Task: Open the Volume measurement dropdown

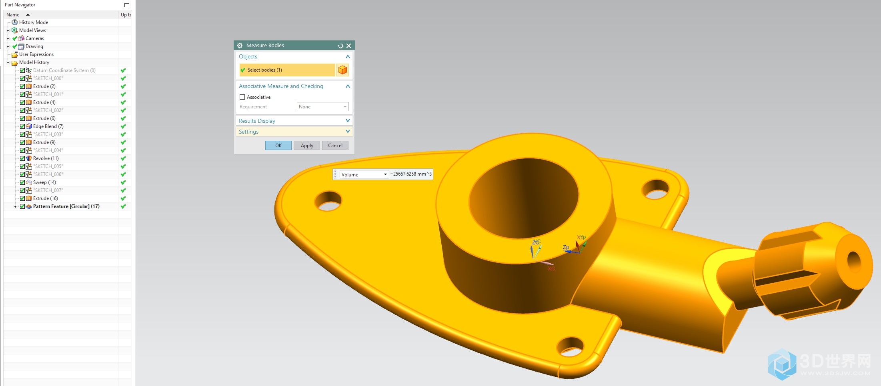Action: [364, 174]
